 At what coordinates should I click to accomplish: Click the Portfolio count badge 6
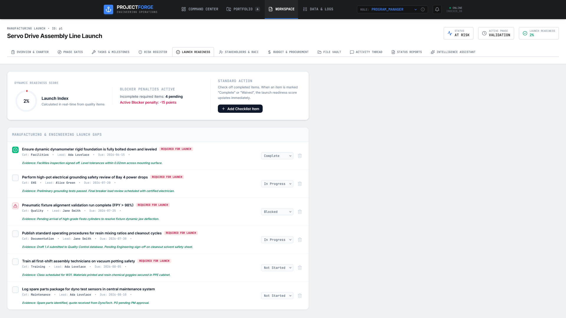[257, 9]
